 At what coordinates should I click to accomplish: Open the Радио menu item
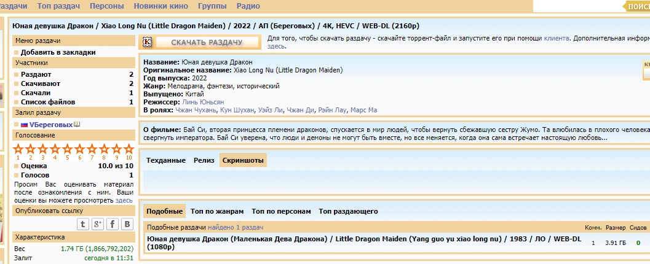[248, 6]
